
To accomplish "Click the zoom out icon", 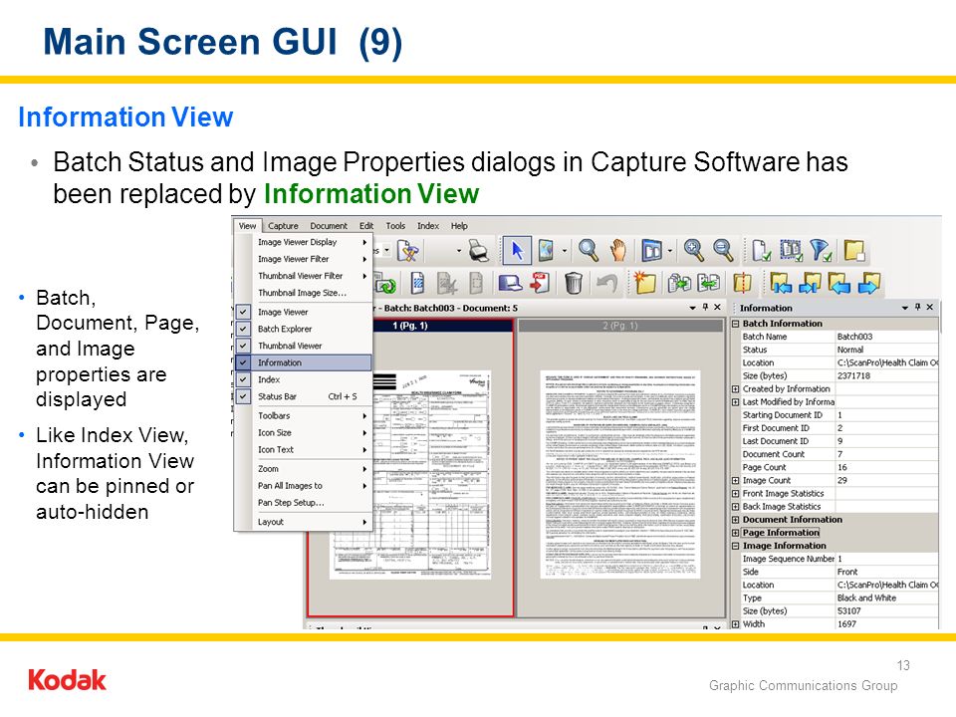I will click(x=723, y=249).
